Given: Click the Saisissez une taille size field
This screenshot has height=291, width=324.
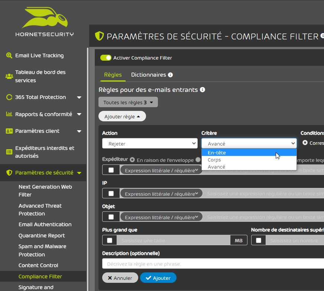Looking at the screenshot, I should (174, 240).
